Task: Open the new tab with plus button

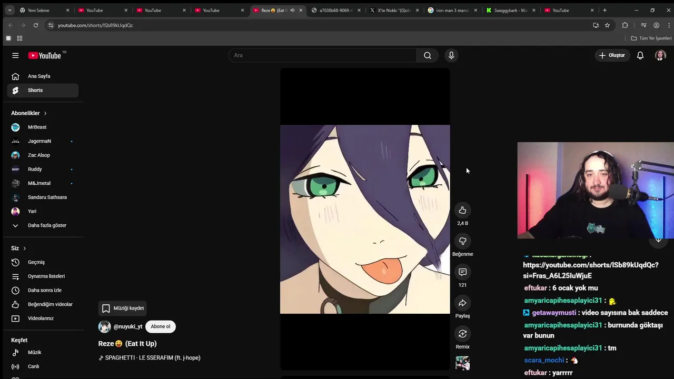Action: tap(604, 10)
